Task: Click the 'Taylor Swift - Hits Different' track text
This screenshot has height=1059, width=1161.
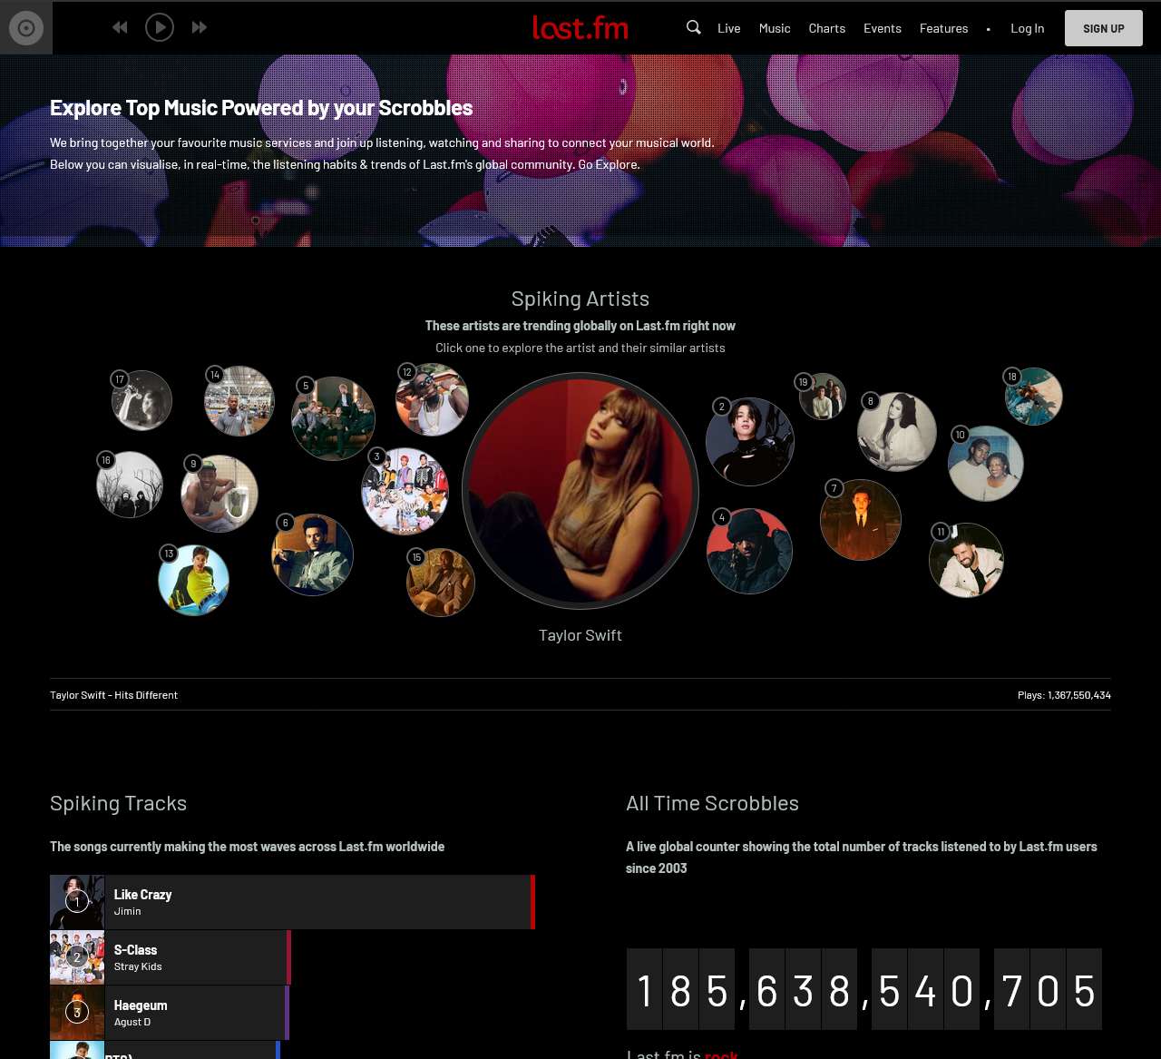Action: (114, 695)
